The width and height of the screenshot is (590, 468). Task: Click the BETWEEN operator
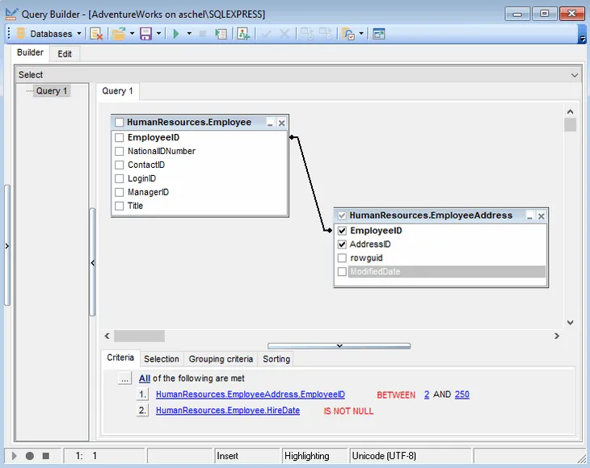[396, 395]
